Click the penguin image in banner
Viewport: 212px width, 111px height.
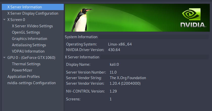coord(82,20)
